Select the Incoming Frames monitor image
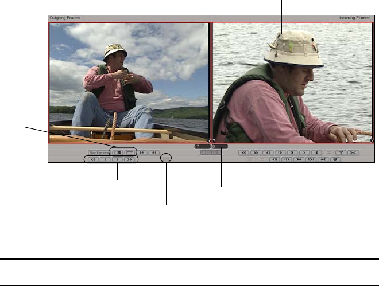The width and height of the screenshot is (379, 286). pyautogui.click(x=292, y=83)
